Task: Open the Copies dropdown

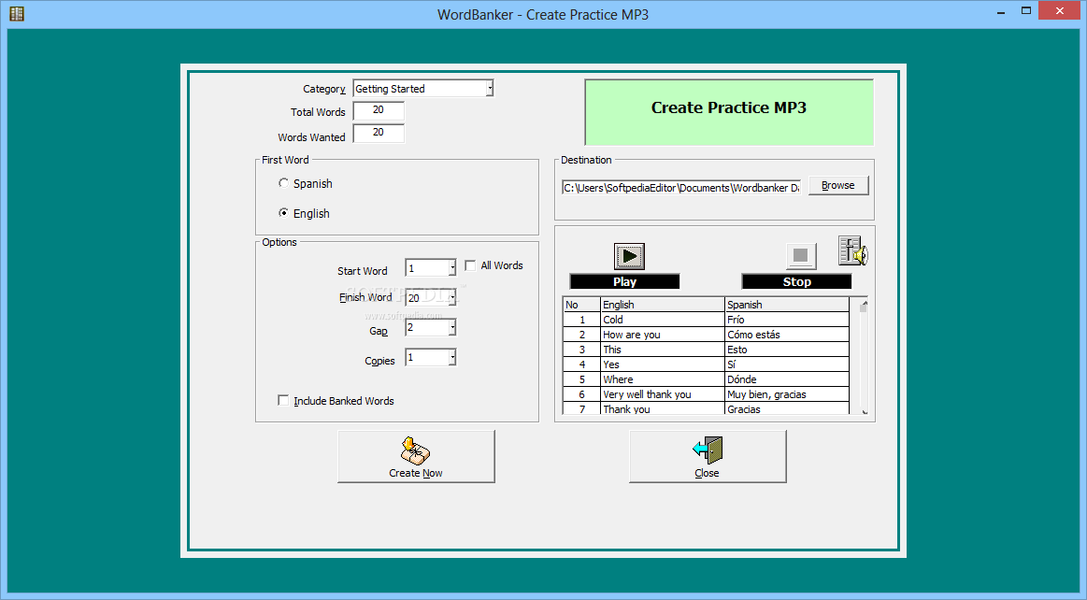Action: [x=452, y=358]
